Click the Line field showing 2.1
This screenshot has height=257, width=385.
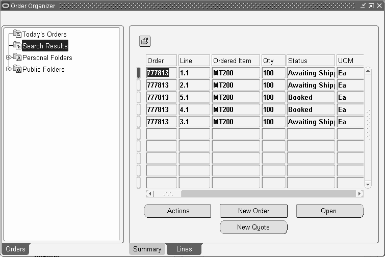pos(194,85)
